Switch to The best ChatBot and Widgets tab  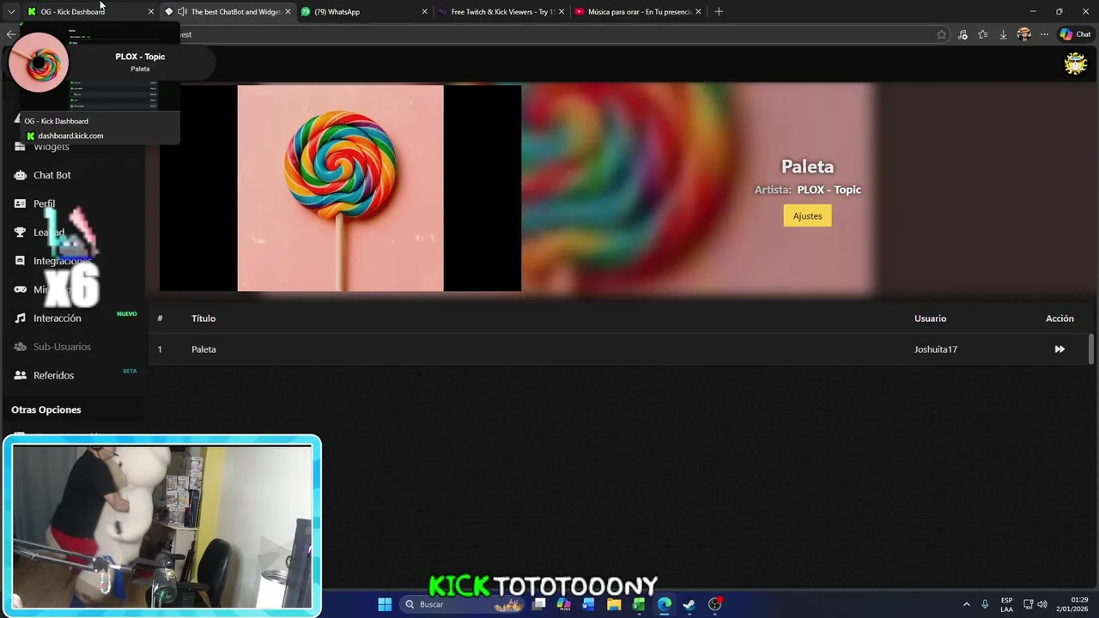point(228,11)
